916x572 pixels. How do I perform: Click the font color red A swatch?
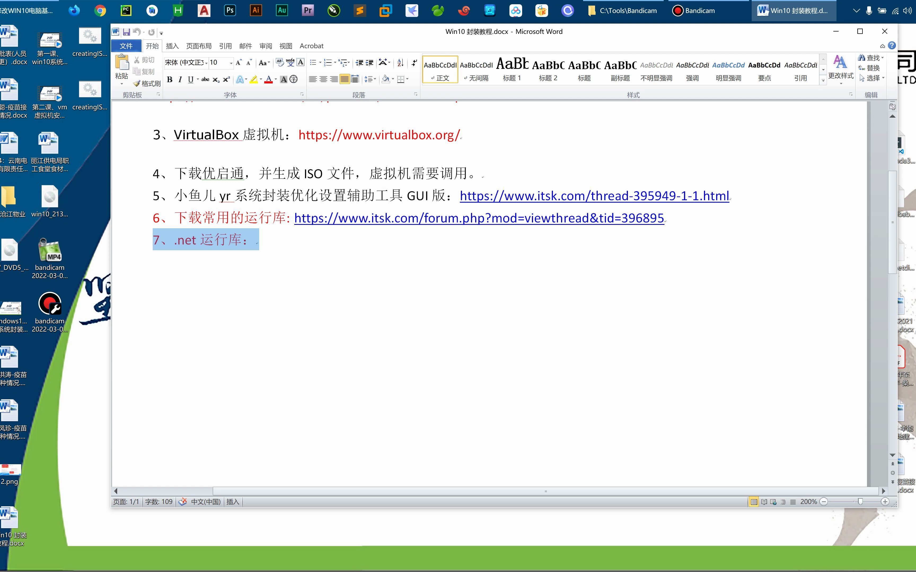pos(268,79)
